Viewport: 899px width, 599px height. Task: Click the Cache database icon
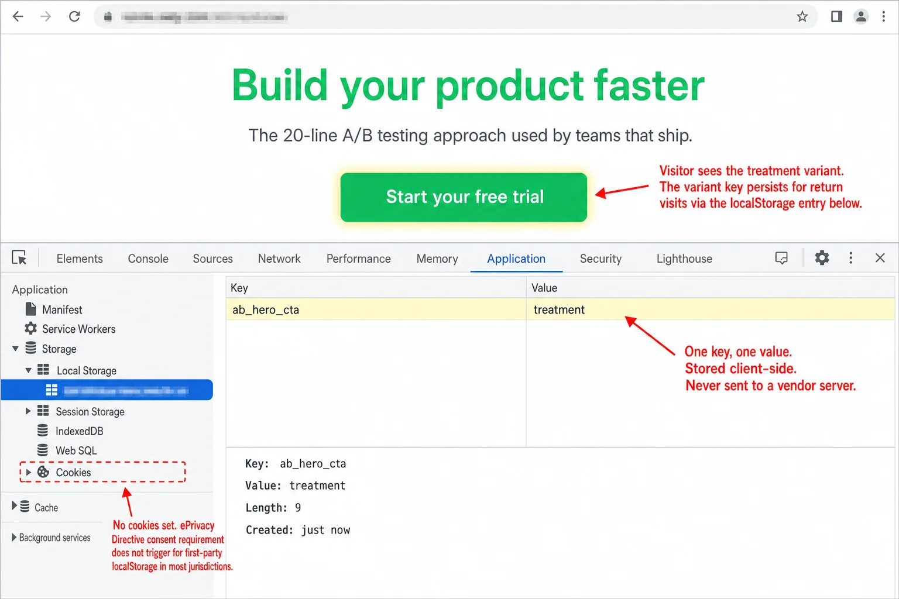[x=25, y=506]
